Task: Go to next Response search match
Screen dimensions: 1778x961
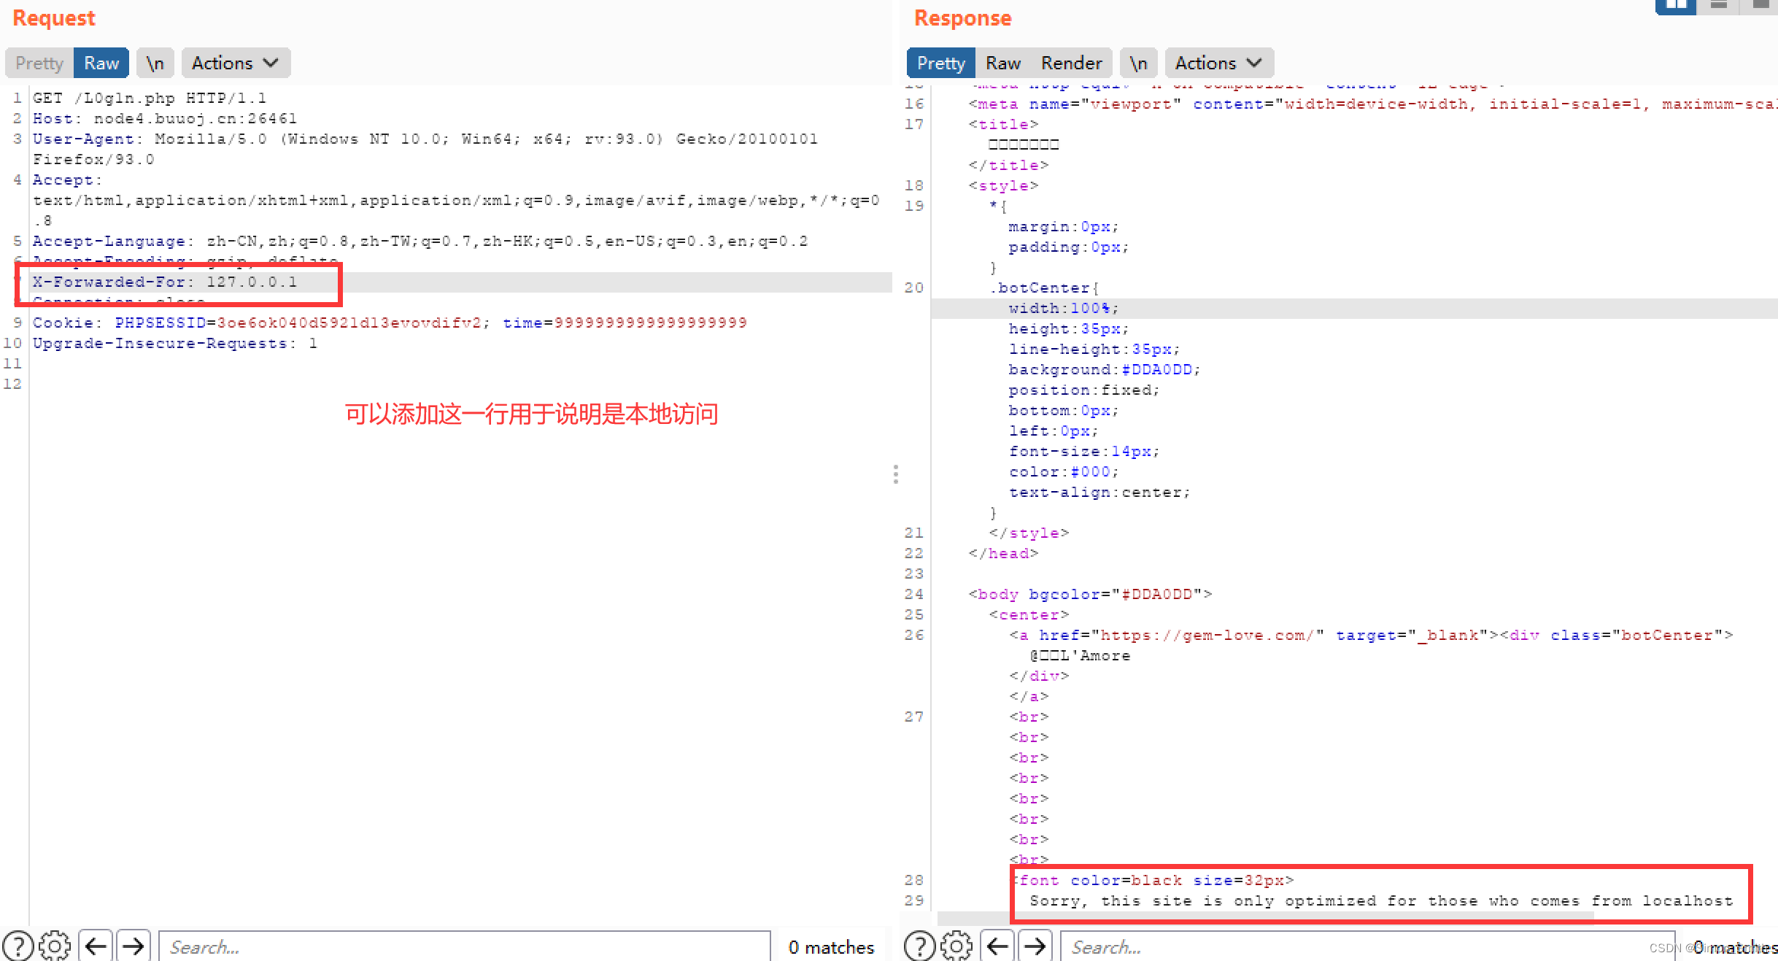Action: click(1035, 946)
